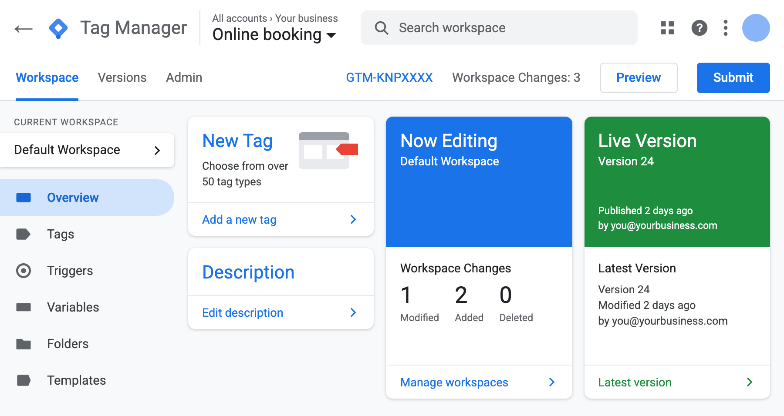Open the three-dot more options menu
Image resolution: width=784 pixels, height=416 pixels.
(726, 28)
